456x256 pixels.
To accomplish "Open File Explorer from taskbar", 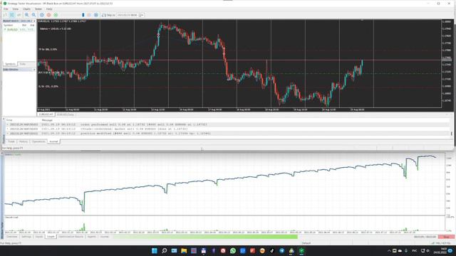I will click(x=184, y=250).
